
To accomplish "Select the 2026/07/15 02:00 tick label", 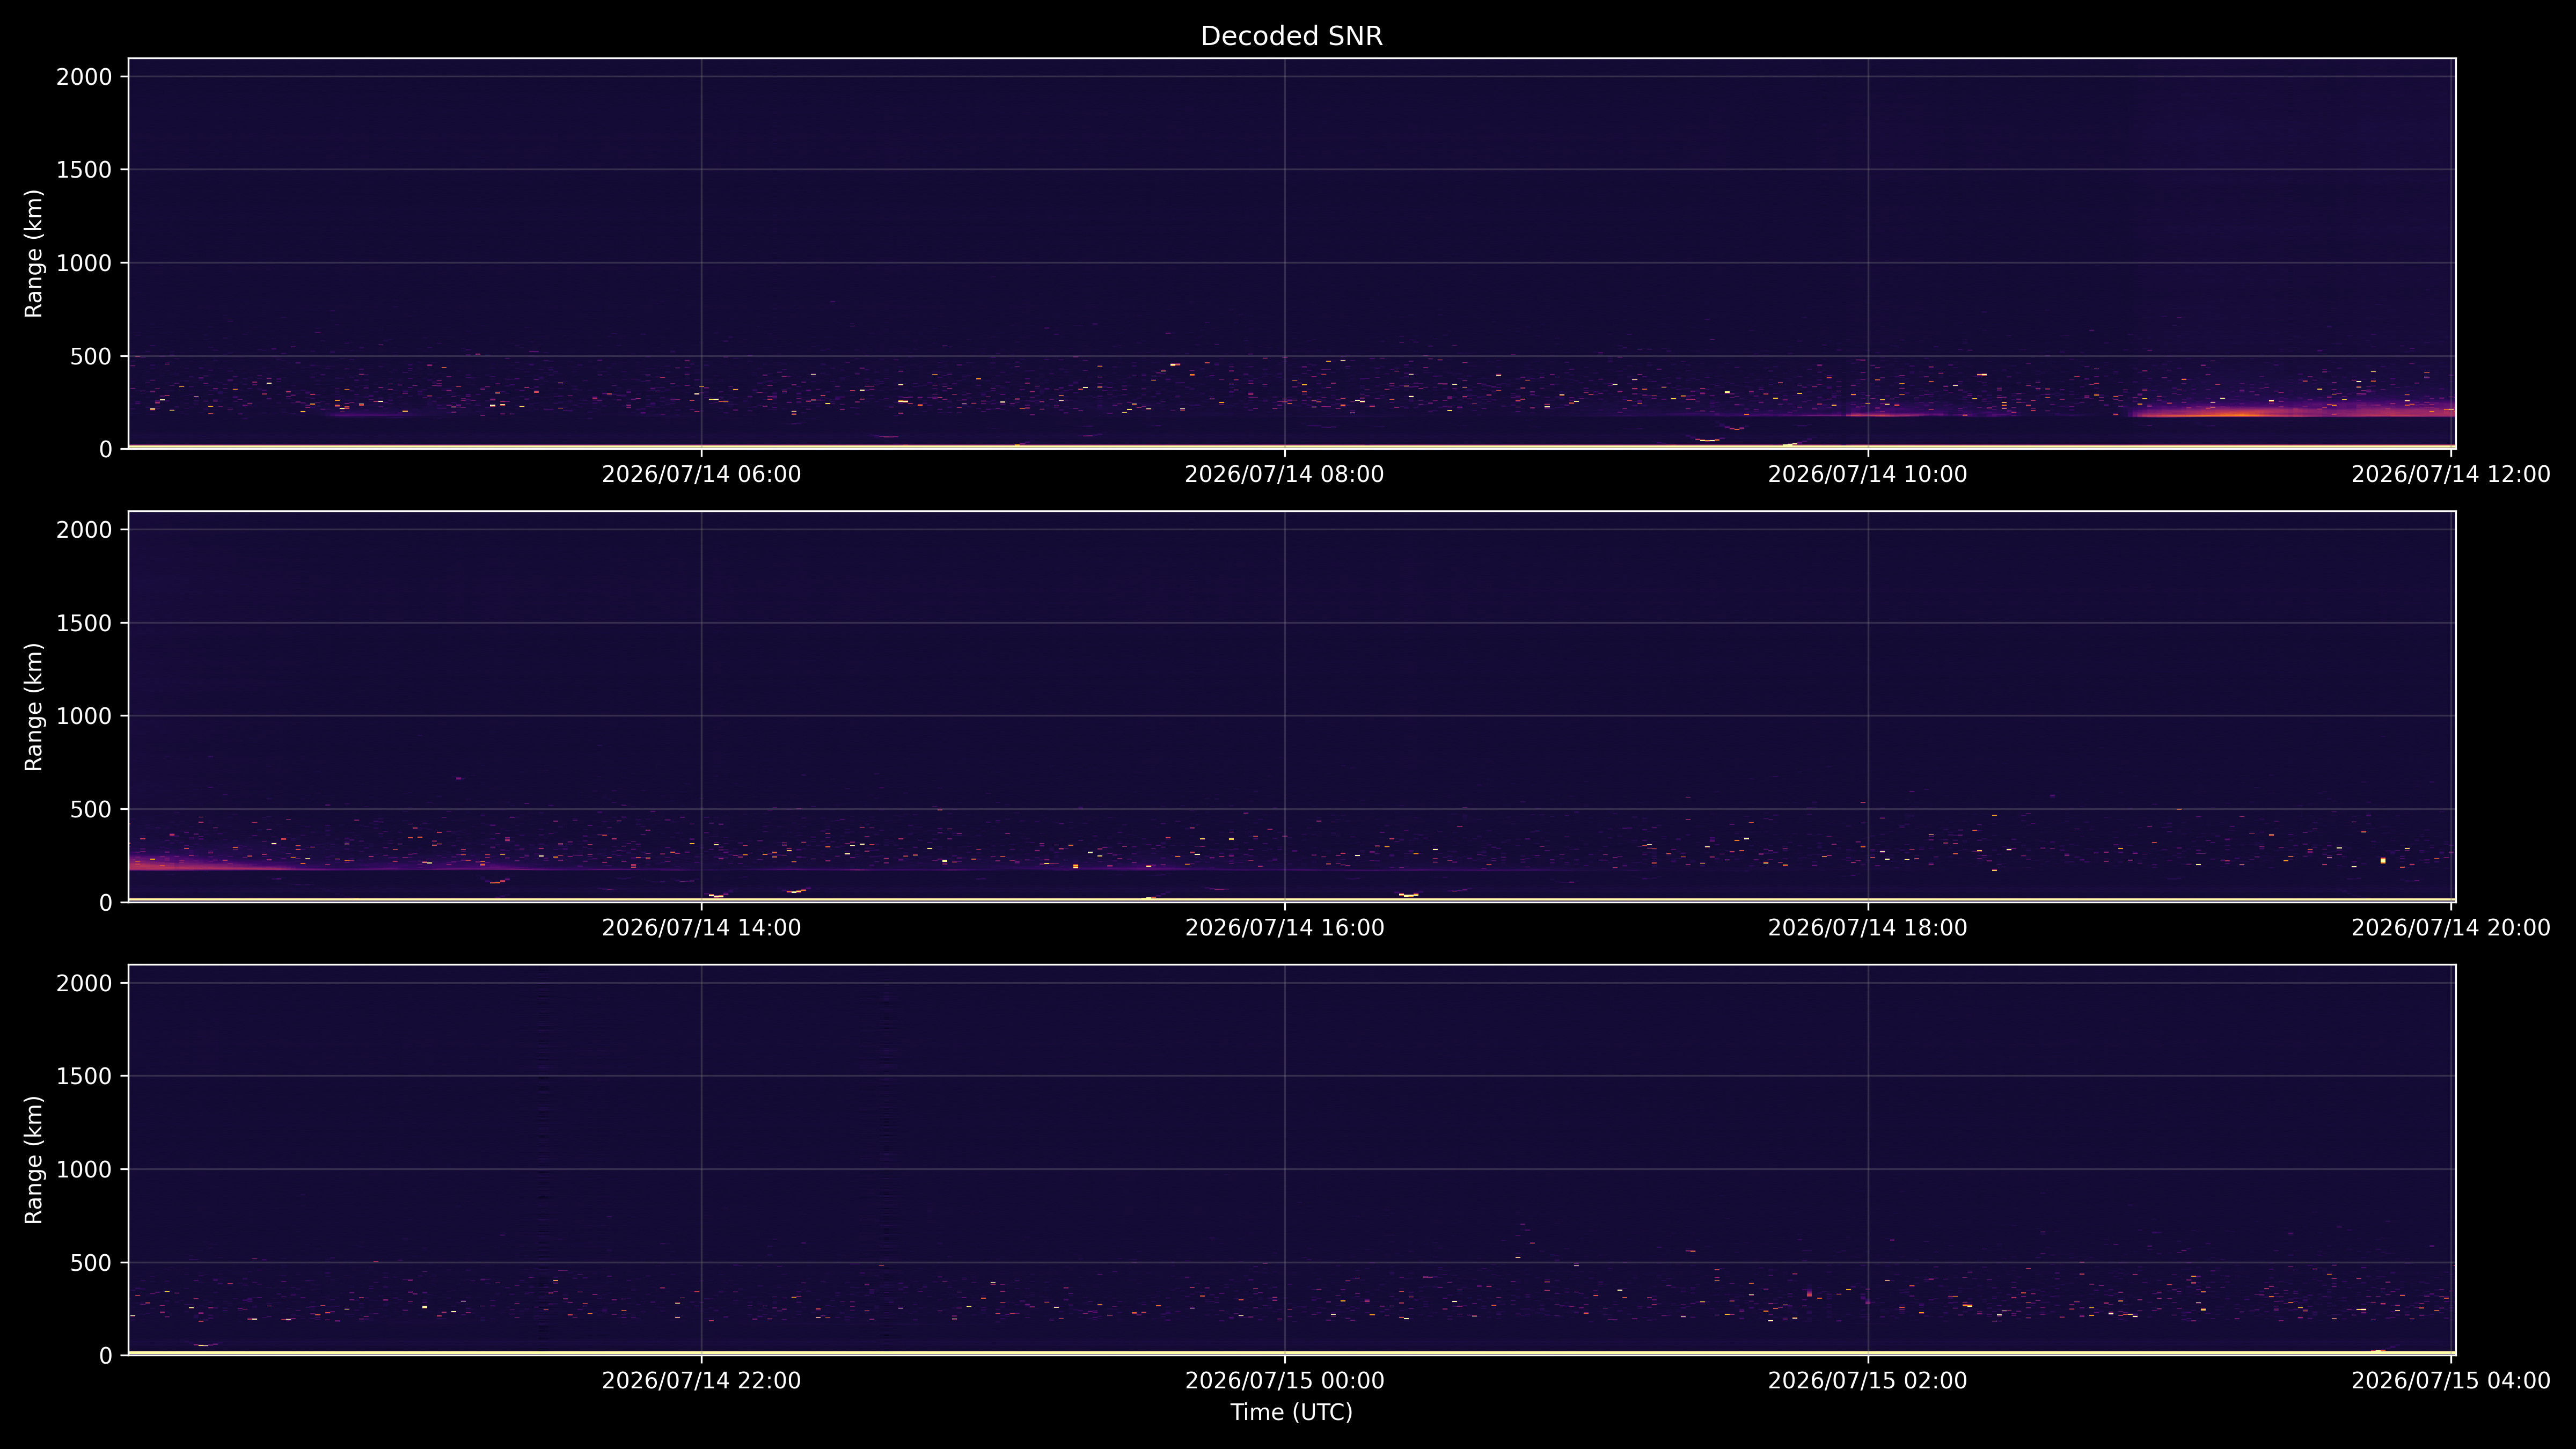I will pos(1867,1381).
